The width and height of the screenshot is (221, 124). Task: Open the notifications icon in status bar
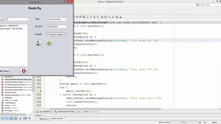tap(205, 122)
